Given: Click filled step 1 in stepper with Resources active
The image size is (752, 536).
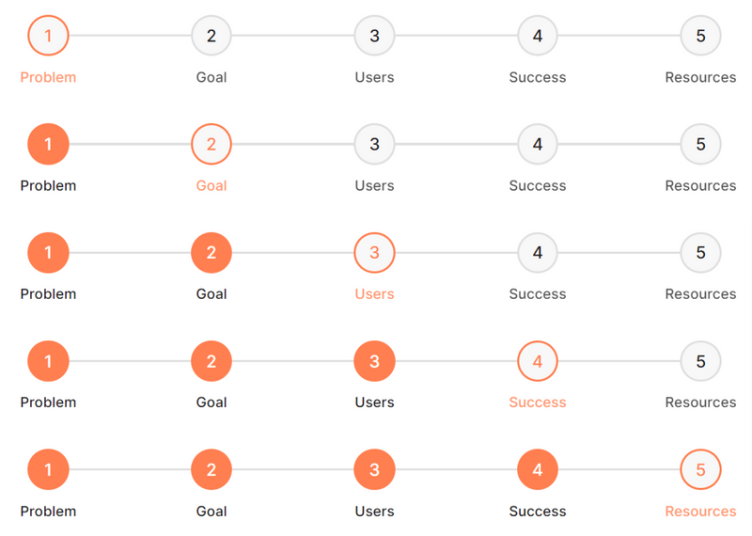Looking at the screenshot, I should click(48, 470).
